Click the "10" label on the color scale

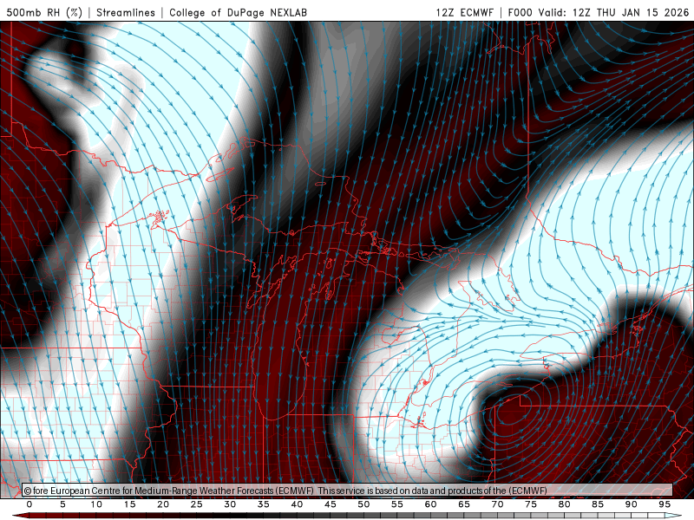pos(96,504)
